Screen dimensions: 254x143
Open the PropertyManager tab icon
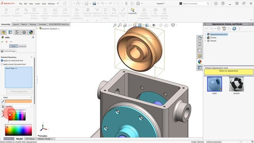pos(10,32)
